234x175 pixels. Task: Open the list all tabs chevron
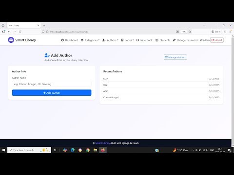point(204,25)
